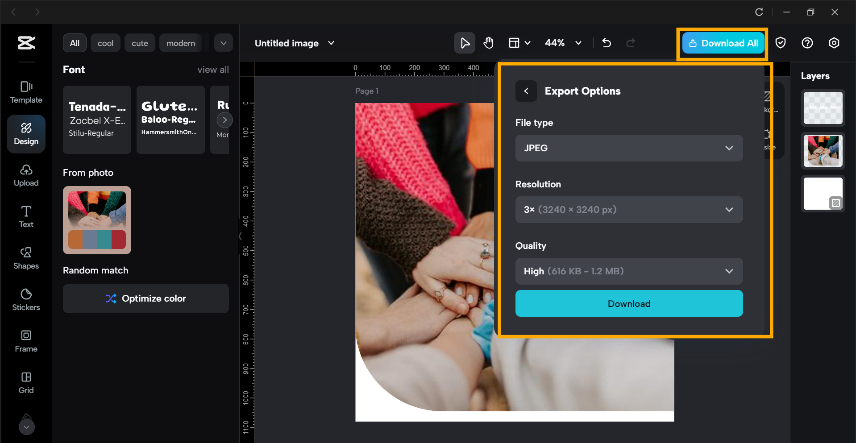Image resolution: width=856 pixels, height=443 pixels.
Task: Open the Grid panel
Action: pyautogui.click(x=26, y=383)
